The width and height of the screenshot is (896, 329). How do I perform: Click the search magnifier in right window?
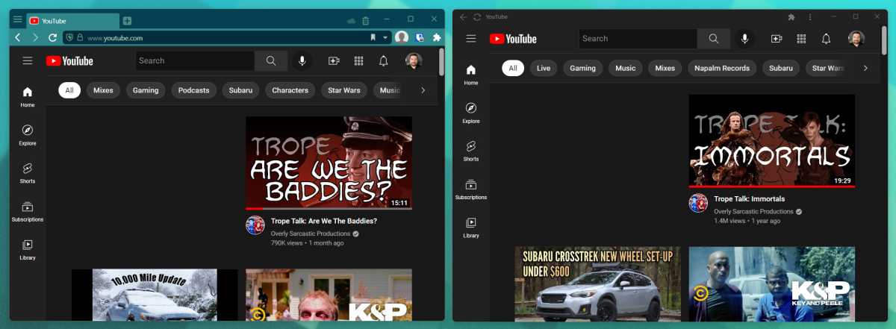[714, 38]
